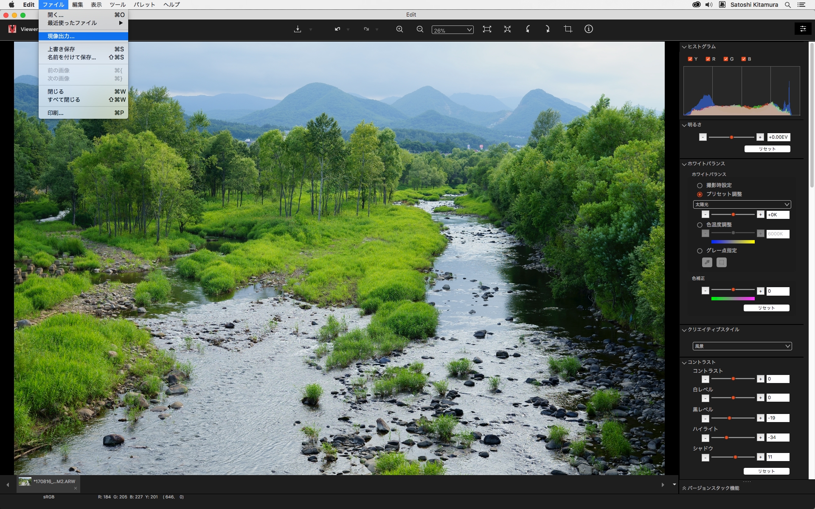Toggle the B channel histogram checkbox

[x=743, y=59]
